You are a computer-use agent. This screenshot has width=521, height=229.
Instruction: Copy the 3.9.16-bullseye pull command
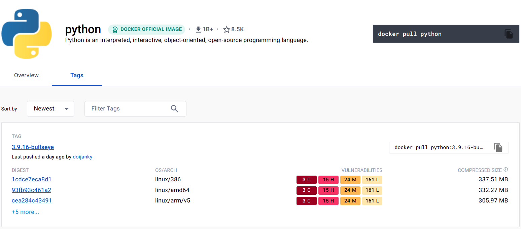(x=498, y=147)
